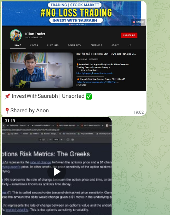This screenshot has width=170, height=215.
Task: Click the red pushpin emoji before InvestWithSaurabh
Action: point(7,96)
